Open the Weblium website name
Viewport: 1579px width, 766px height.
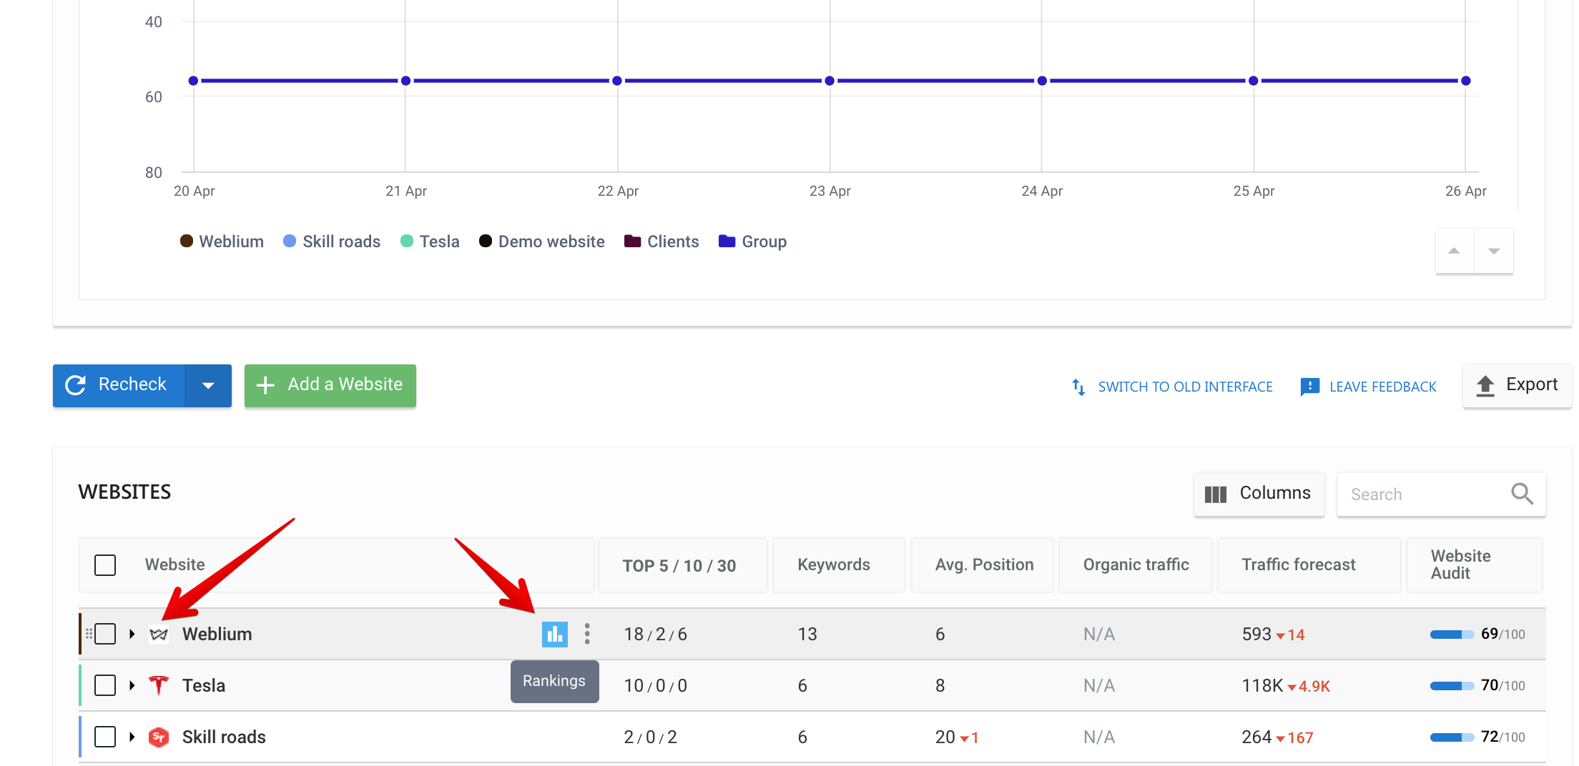tap(217, 635)
